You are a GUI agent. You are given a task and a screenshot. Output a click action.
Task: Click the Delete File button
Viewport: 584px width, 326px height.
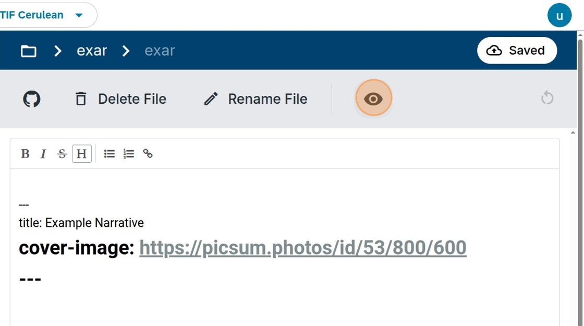pos(120,99)
